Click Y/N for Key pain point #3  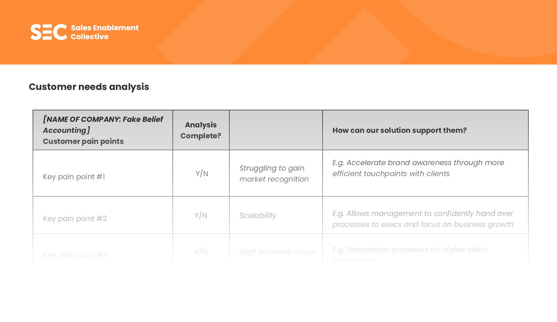pos(201,252)
